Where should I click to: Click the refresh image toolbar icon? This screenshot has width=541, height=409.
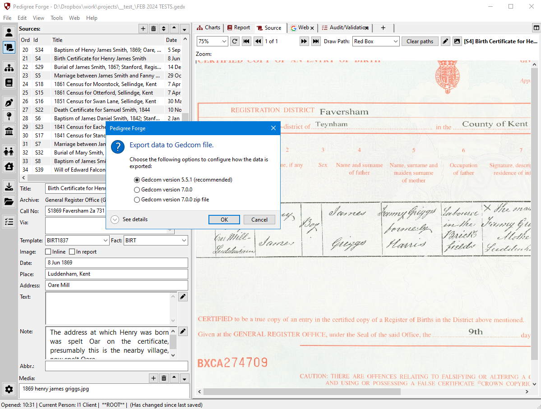[235, 41]
